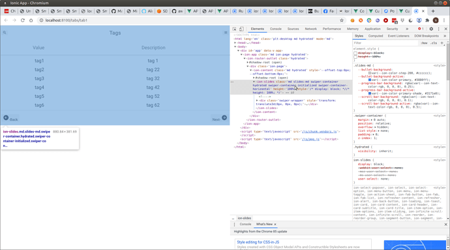Click progress-bar-background-active color swatch

tap(370, 94)
